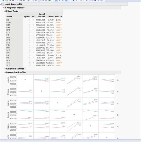The width and height of the screenshot is (141, 142).
Task: Click the Prob > F value 0.1210
Action: tap(59, 55)
